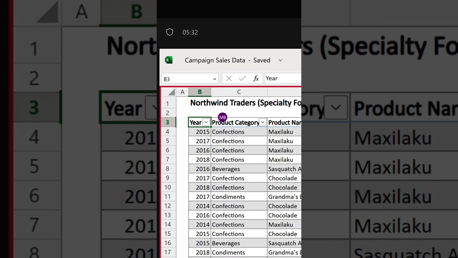The image size is (458, 258).
Task: Click Chocolade cell in row 13
Action: pyautogui.click(x=284, y=215)
